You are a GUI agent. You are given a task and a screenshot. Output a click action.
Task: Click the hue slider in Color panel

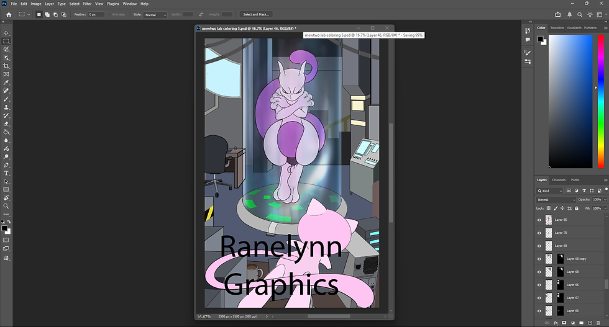coord(600,101)
